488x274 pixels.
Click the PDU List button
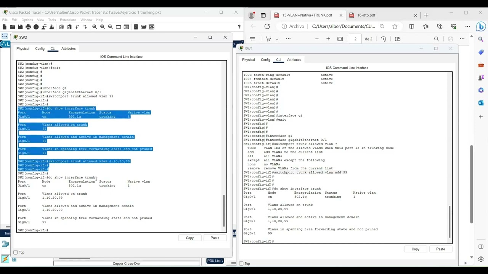pyautogui.click(x=215, y=261)
